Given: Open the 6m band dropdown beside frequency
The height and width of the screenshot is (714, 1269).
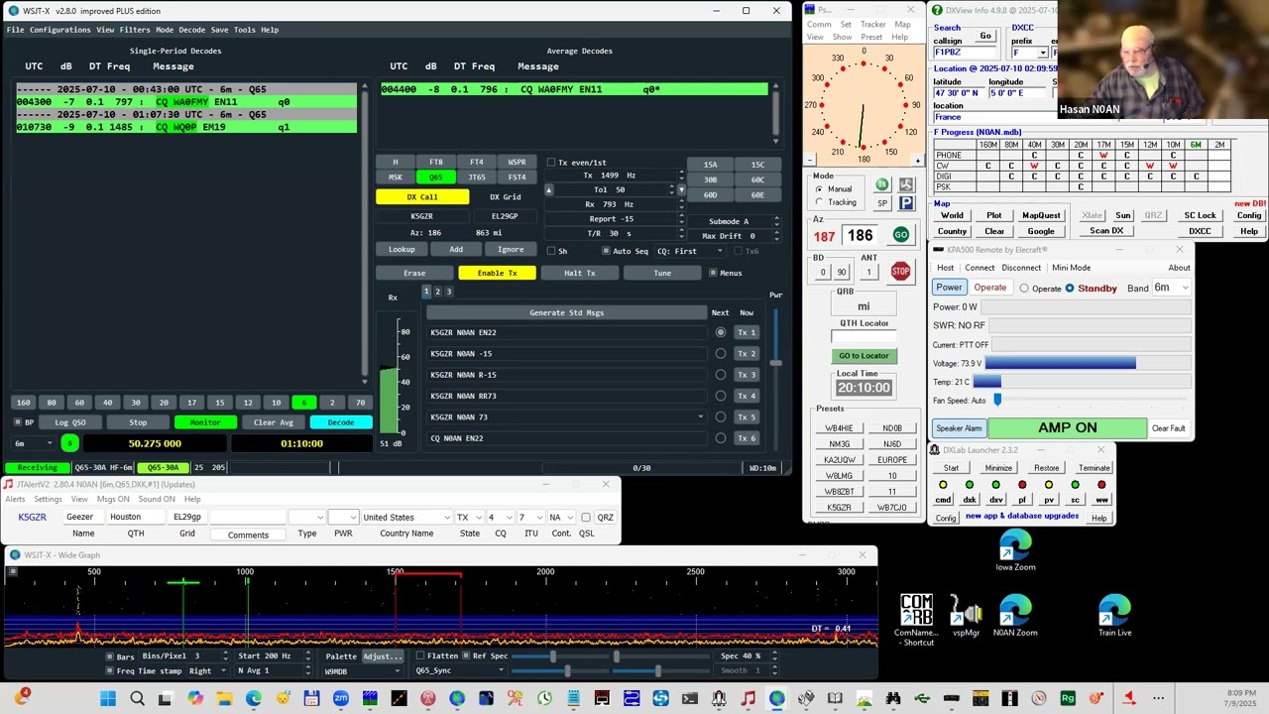Looking at the screenshot, I should click(33, 443).
